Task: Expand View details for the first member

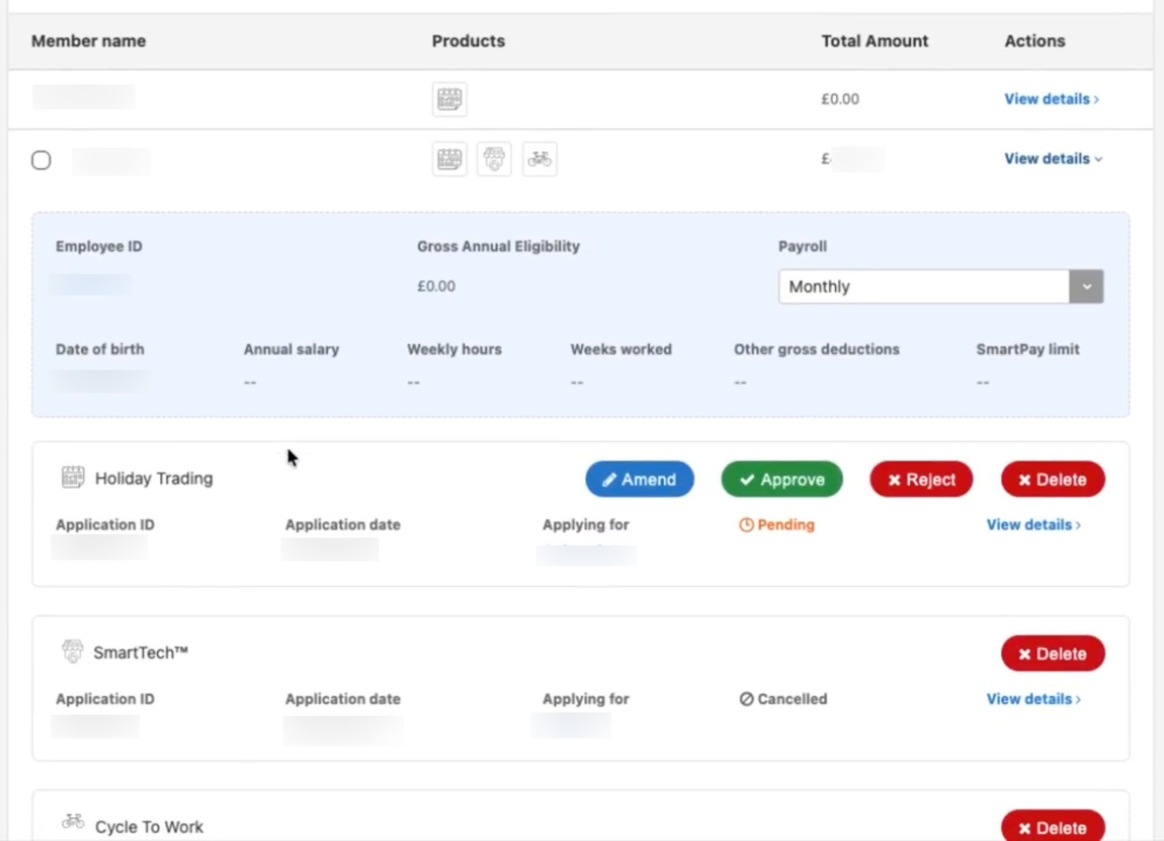Action: [1051, 99]
